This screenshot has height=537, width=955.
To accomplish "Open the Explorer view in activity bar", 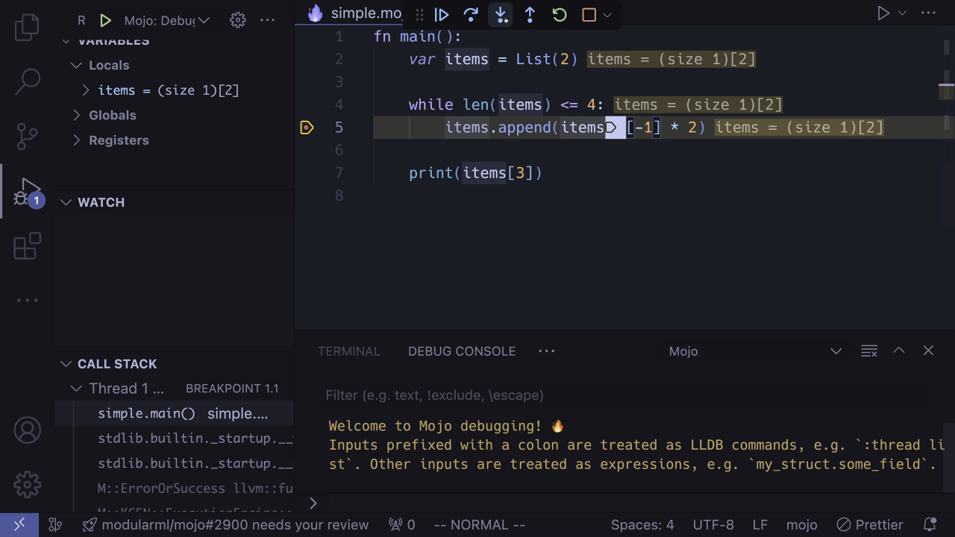I will (x=27, y=27).
